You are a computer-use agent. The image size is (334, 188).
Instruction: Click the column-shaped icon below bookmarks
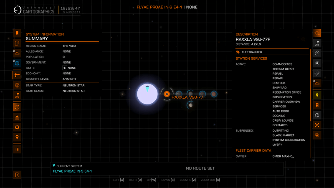pyautogui.click(x=17, y=43)
